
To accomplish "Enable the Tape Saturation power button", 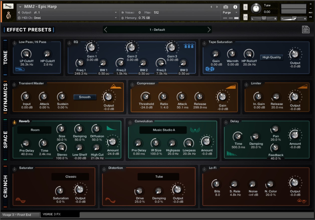I will tap(204, 43).
